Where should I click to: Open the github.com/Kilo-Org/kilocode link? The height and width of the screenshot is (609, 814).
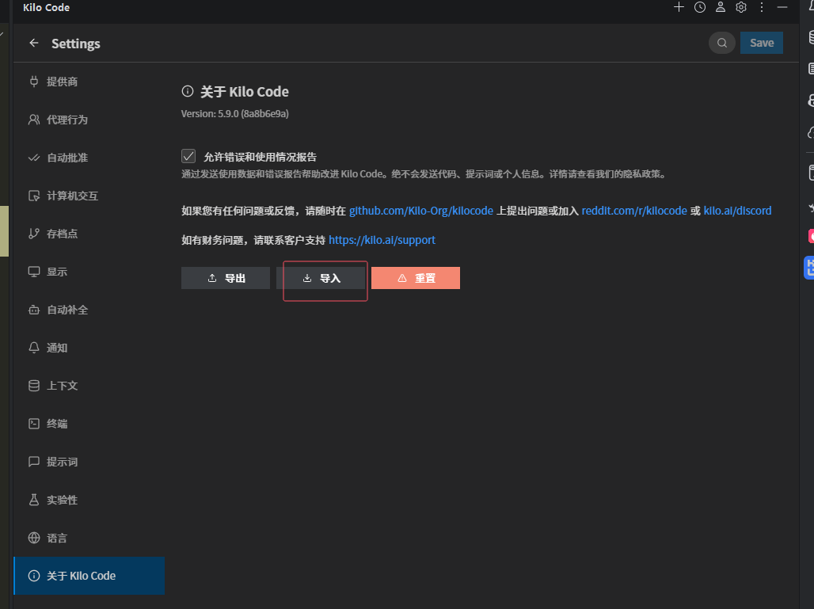[x=420, y=211]
